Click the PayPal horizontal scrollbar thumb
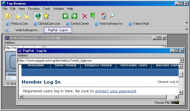 pos(95,97)
